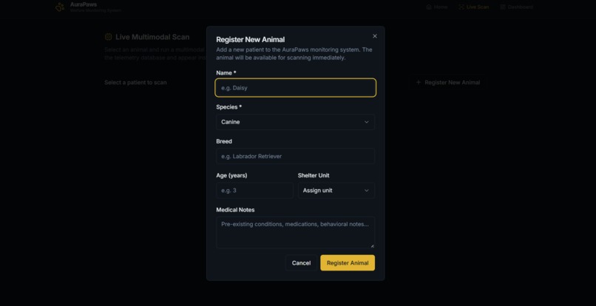Focus the Age (years) field

point(254,191)
